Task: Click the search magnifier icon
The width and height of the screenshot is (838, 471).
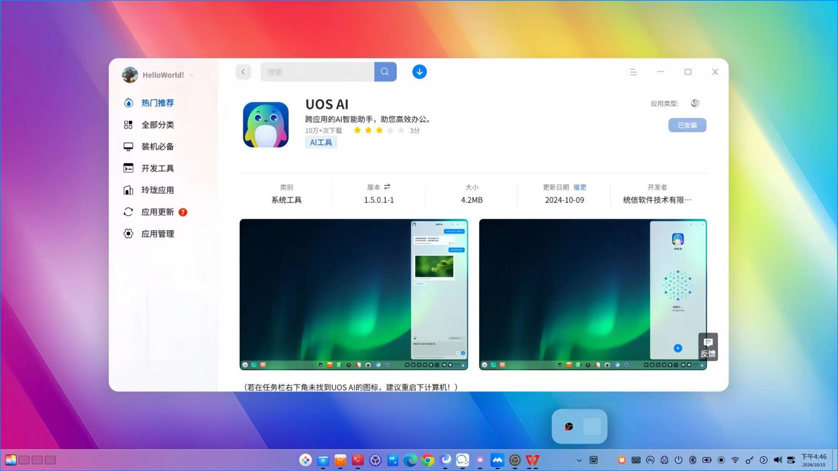Action: point(385,72)
